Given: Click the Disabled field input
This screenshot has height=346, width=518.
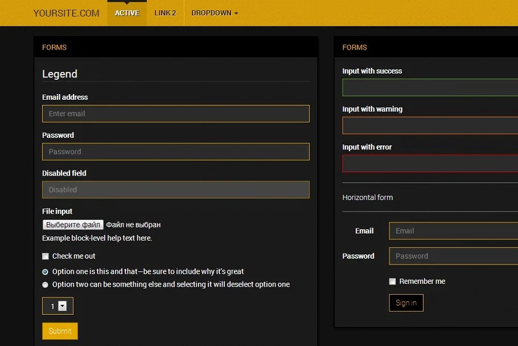Looking at the screenshot, I should (x=175, y=190).
